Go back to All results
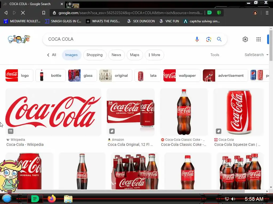Image resolution: width=273 pixels, height=204 pixels. [51, 55]
